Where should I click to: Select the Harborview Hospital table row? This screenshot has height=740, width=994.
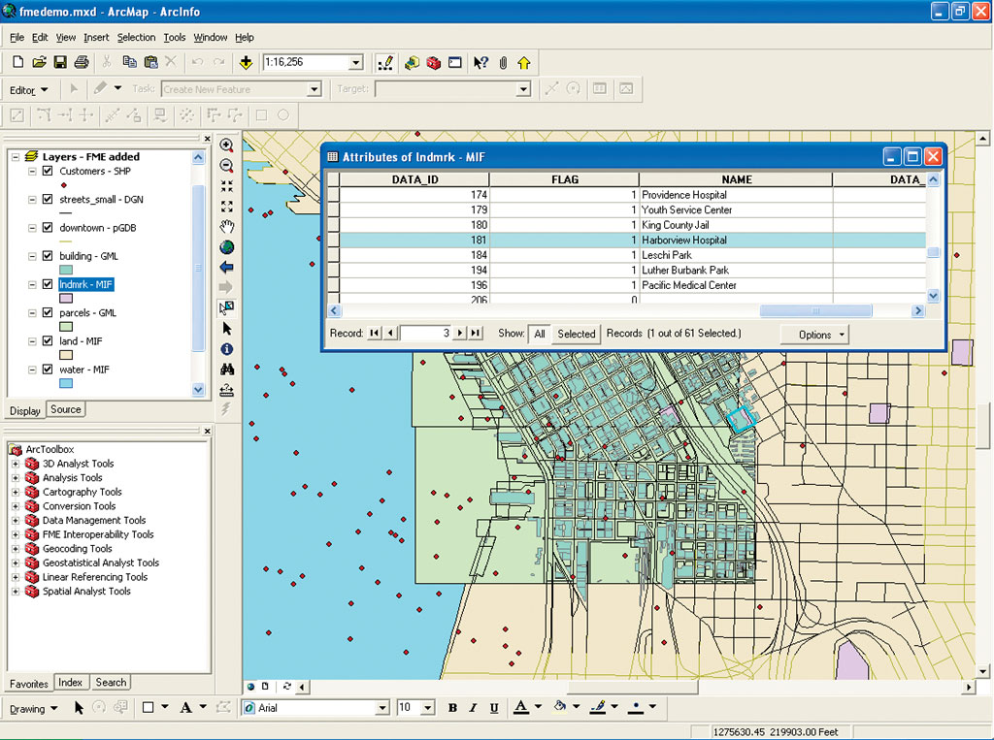pos(683,240)
